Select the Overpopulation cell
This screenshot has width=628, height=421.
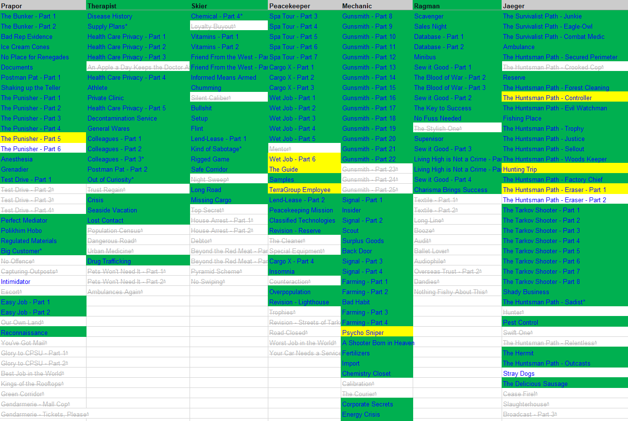(x=305, y=292)
